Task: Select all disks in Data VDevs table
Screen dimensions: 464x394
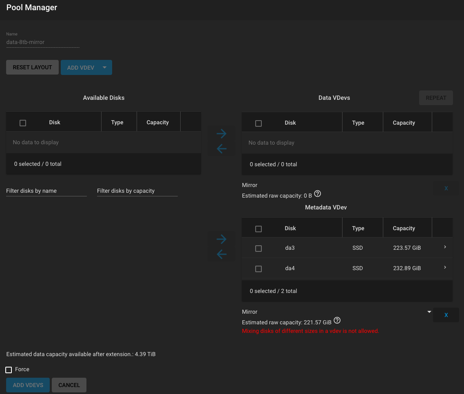Action: click(259, 123)
